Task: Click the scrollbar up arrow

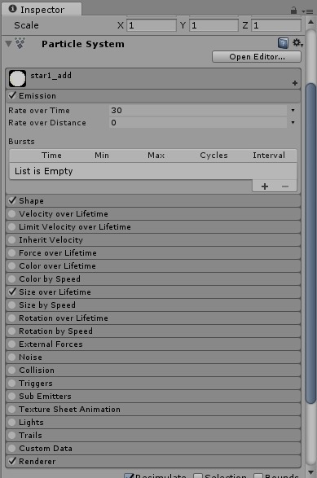Action: (311, 22)
